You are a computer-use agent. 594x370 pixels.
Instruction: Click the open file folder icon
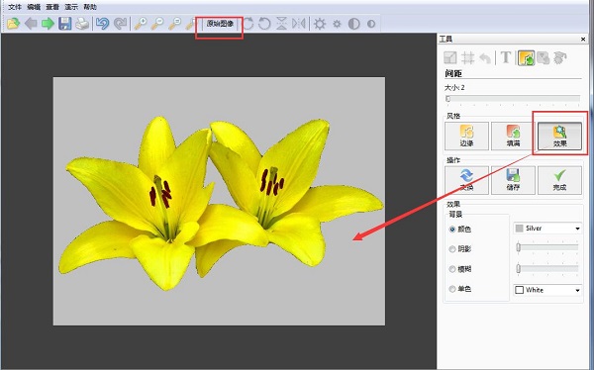pos(13,24)
